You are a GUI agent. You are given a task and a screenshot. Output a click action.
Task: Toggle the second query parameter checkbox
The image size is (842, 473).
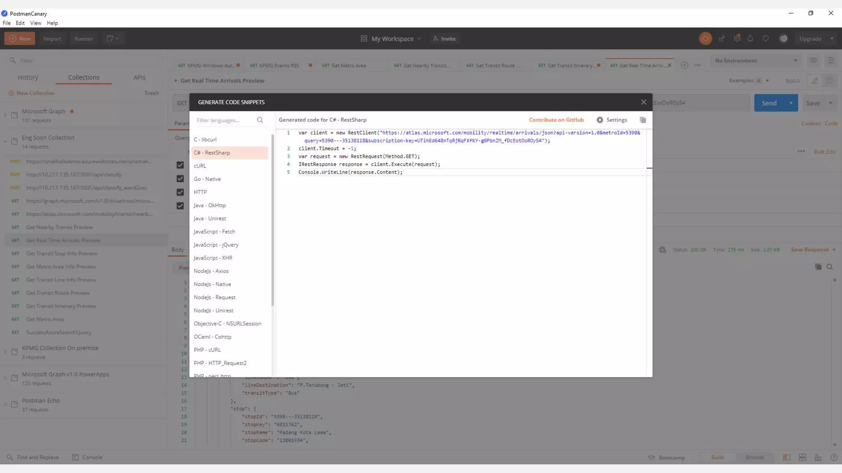pos(180,179)
